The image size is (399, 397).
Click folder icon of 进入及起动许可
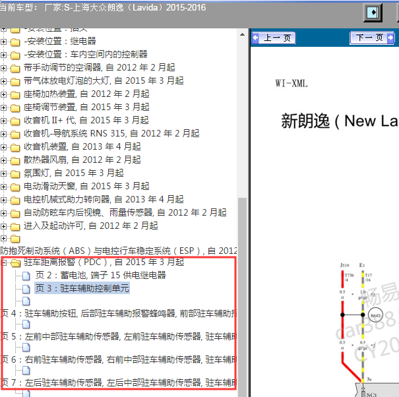(x=15, y=227)
